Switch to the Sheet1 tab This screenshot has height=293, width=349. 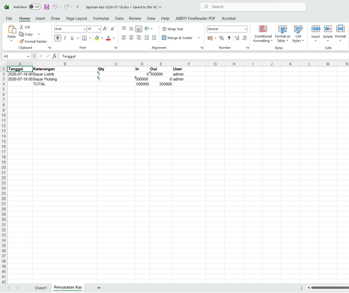(41, 288)
